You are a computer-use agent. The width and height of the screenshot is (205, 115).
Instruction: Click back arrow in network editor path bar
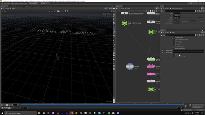click(117, 8)
